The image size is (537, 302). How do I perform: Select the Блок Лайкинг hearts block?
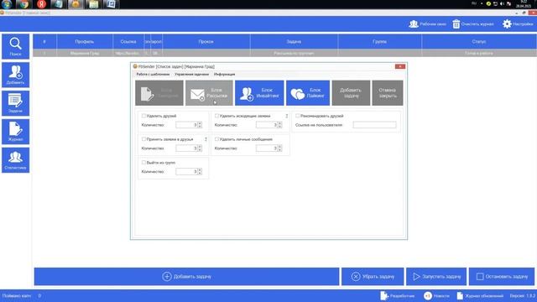[308, 93]
